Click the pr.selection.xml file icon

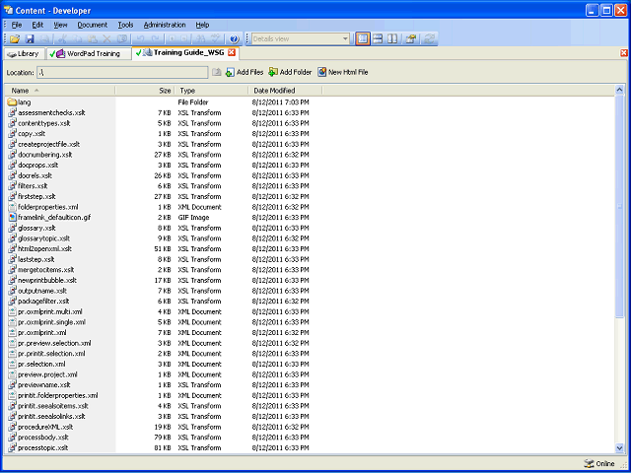12,364
